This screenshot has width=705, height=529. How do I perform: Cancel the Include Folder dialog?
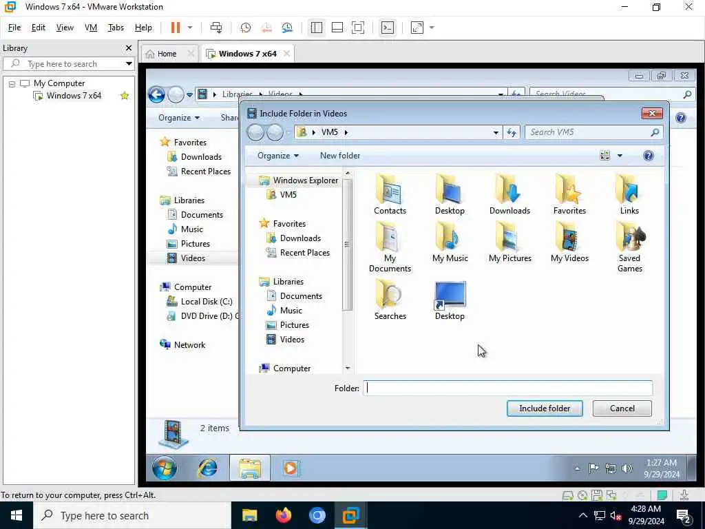point(622,408)
